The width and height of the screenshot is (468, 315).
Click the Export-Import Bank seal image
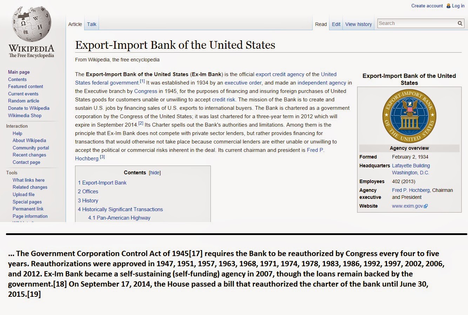tap(409, 116)
